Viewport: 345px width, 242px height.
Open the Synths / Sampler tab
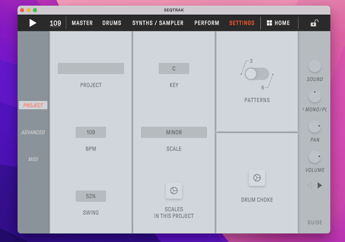(x=158, y=23)
